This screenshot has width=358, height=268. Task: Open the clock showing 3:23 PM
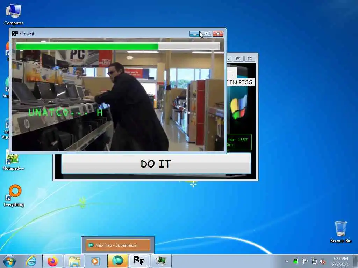[x=340, y=261]
